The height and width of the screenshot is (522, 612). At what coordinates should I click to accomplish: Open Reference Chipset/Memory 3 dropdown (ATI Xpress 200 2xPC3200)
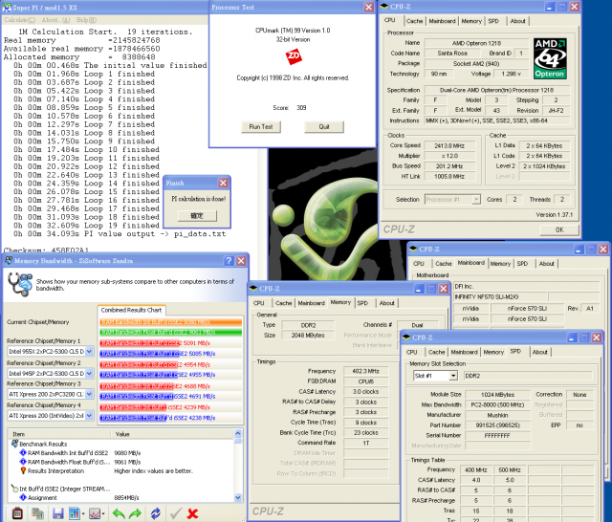tap(89, 394)
